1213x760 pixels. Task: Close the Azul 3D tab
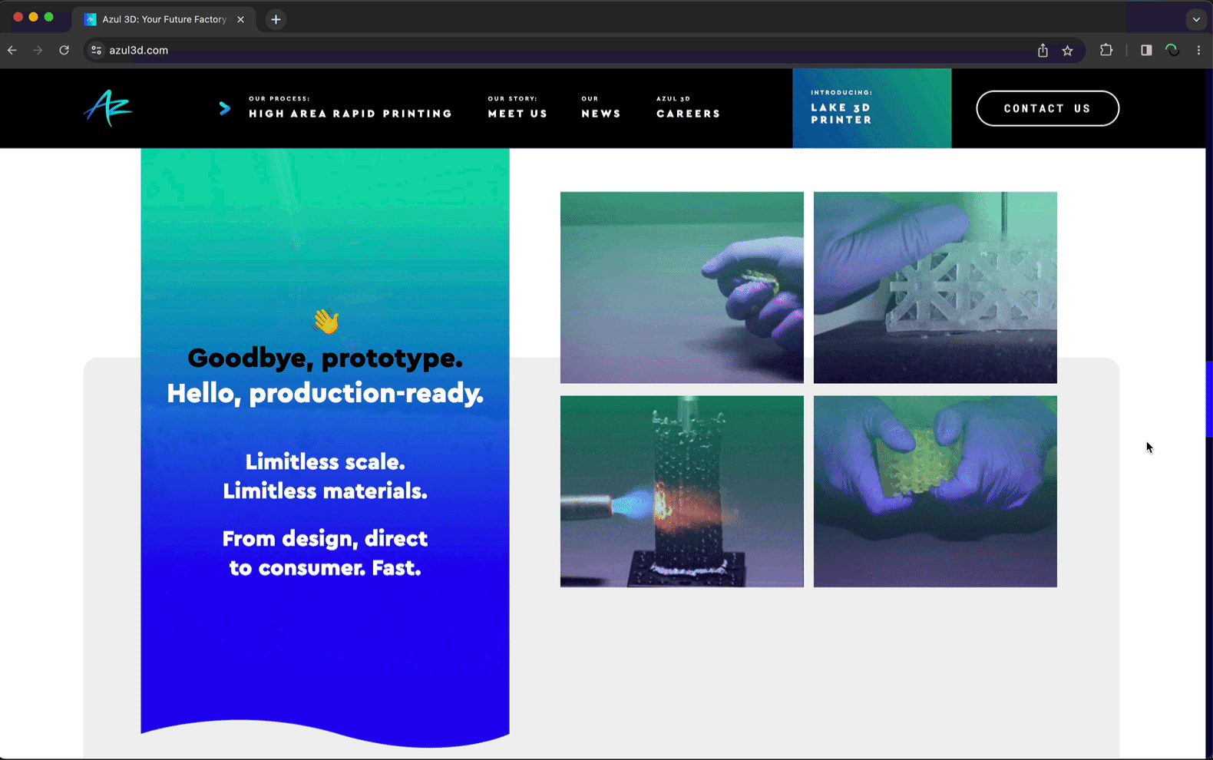[x=240, y=19]
